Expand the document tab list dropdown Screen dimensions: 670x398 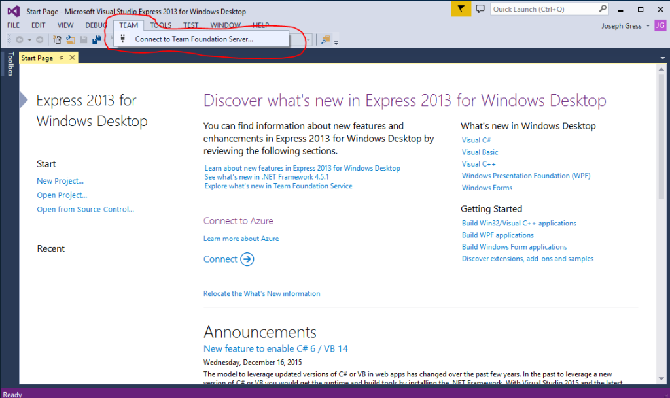tap(663, 58)
